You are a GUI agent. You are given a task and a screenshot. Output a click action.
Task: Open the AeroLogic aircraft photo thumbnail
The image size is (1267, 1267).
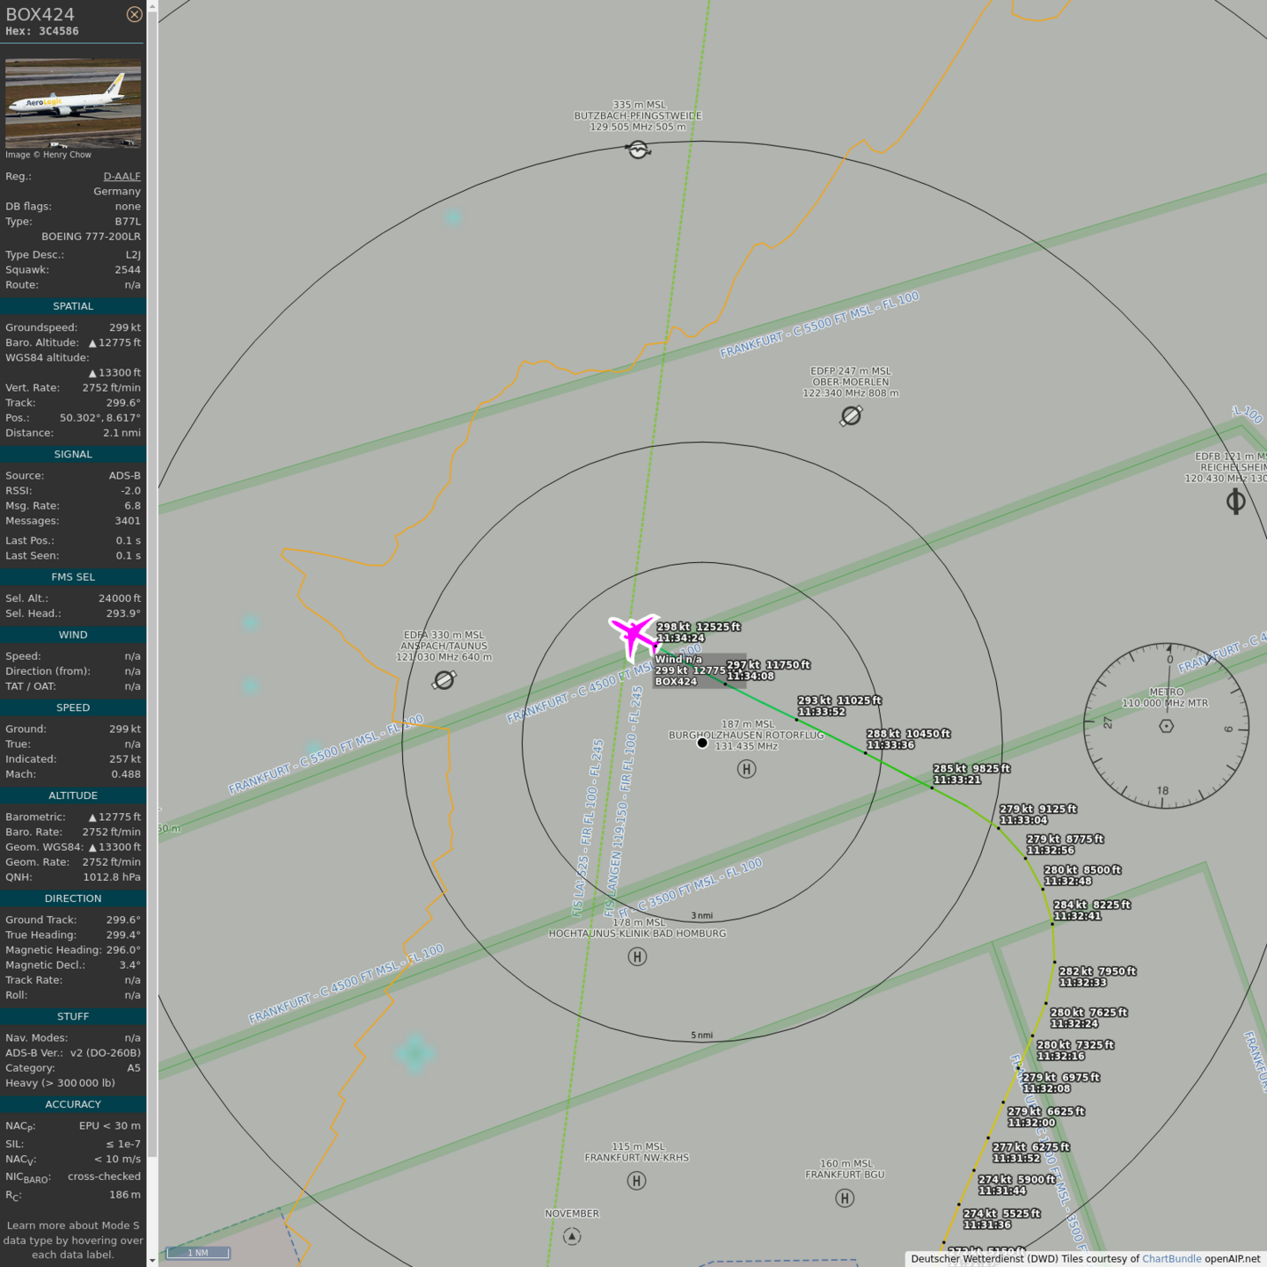(73, 103)
